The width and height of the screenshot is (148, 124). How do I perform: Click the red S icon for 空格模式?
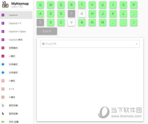(x=3, y=48)
